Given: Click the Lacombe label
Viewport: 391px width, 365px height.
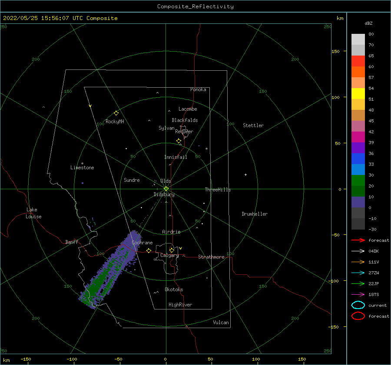Looking at the screenshot, I should pos(188,109).
